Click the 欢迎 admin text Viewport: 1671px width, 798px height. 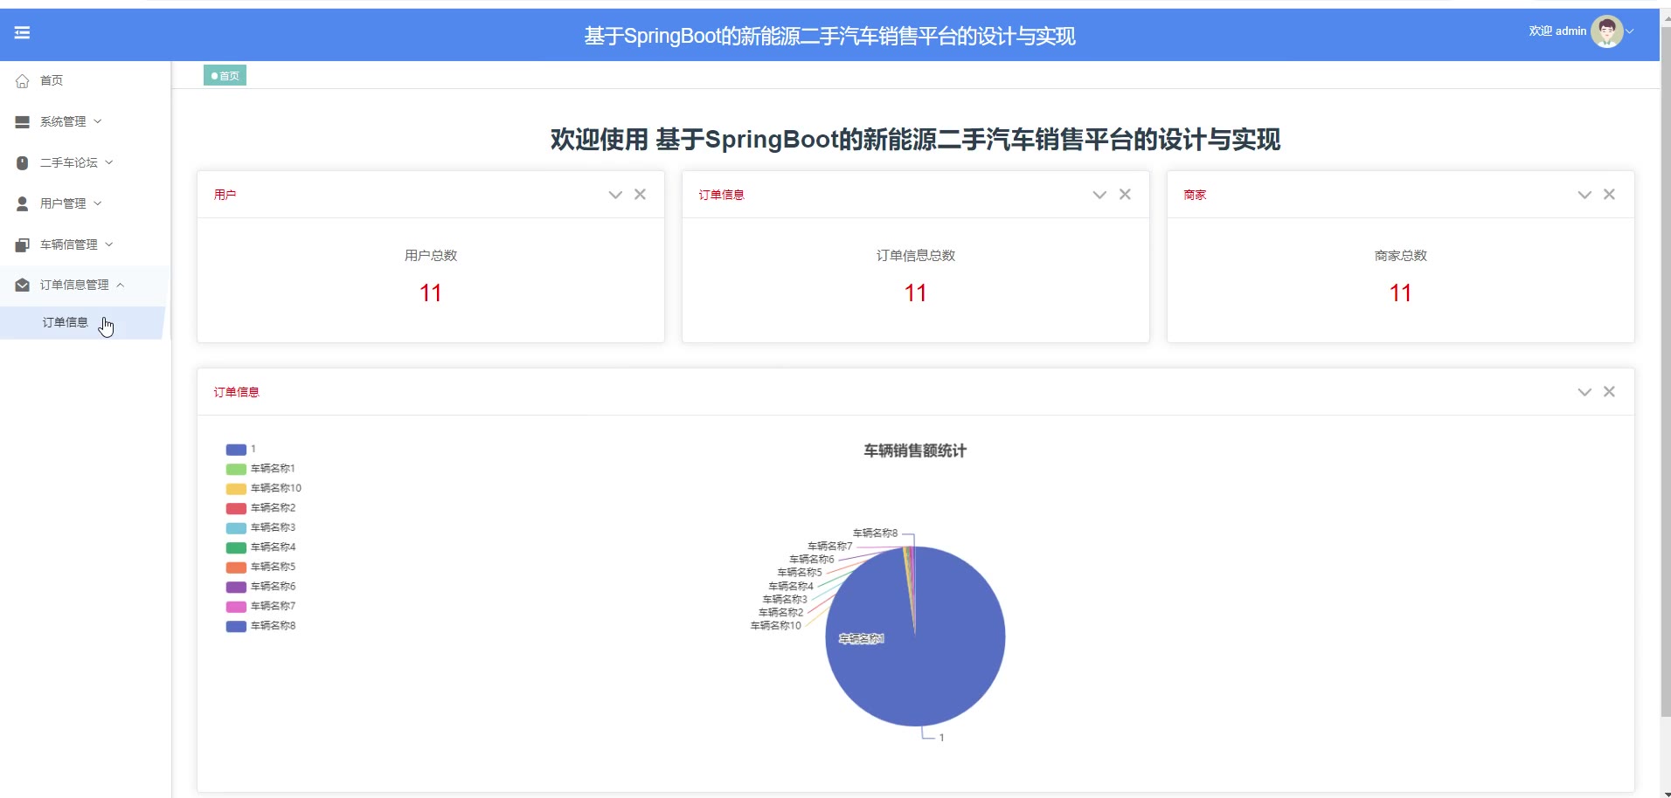point(1557,31)
